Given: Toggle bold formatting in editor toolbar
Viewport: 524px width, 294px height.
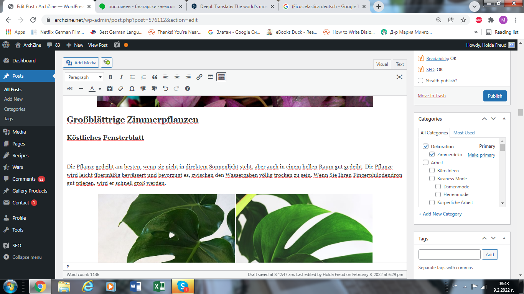Looking at the screenshot, I should click(110, 77).
